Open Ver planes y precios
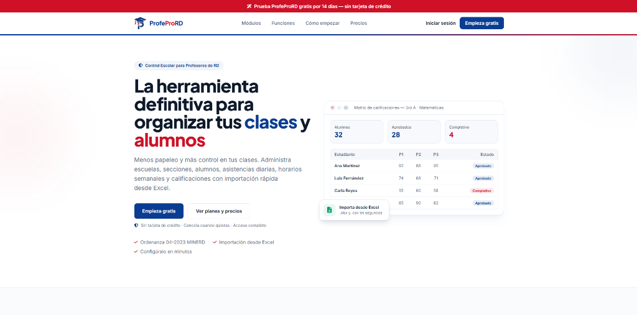The height and width of the screenshot is (315, 637). tap(219, 211)
